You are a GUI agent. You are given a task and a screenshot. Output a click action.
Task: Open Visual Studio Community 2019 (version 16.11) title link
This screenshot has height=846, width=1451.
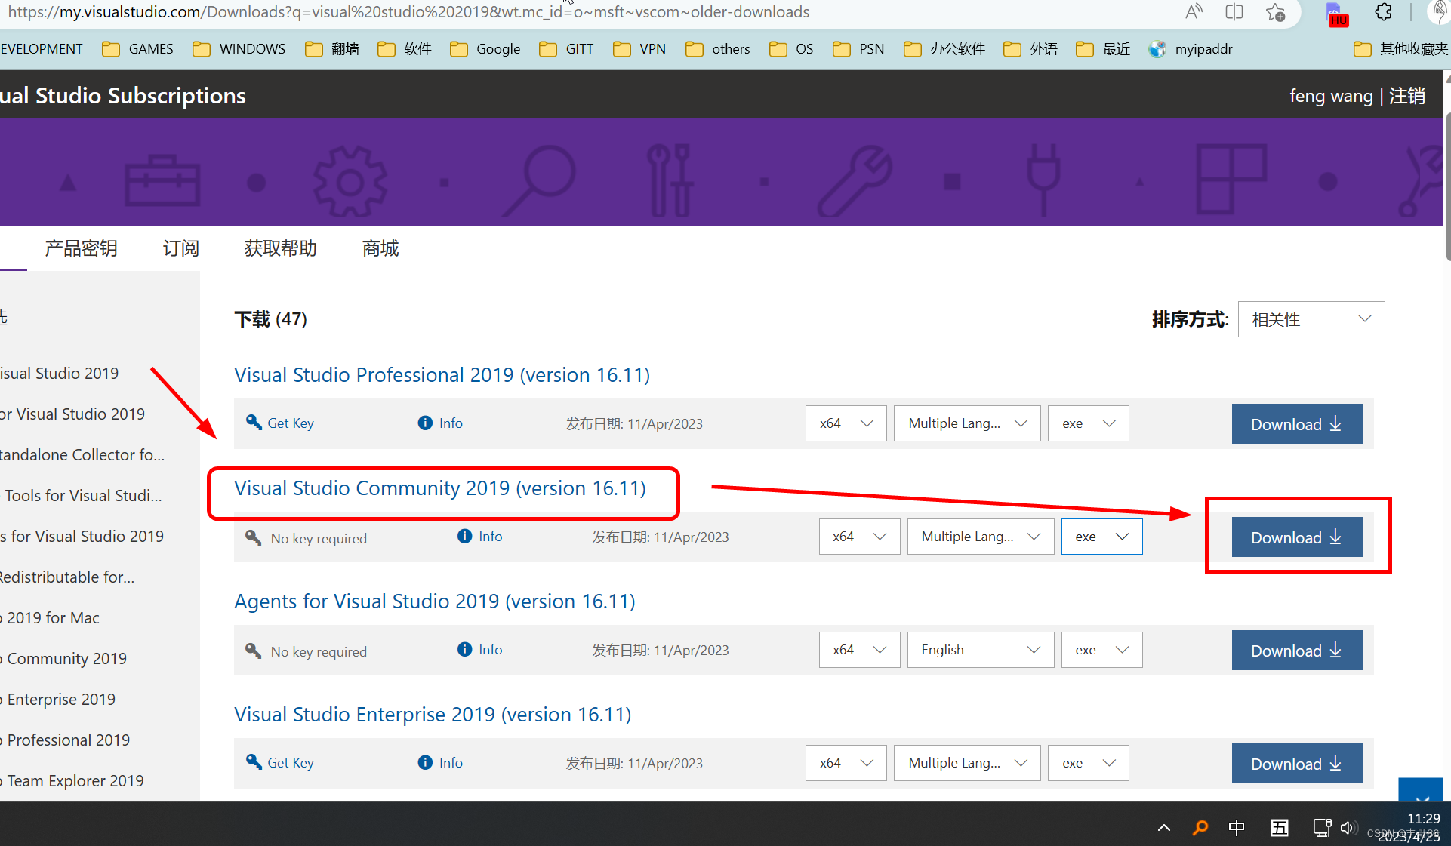pyautogui.click(x=440, y=488)
